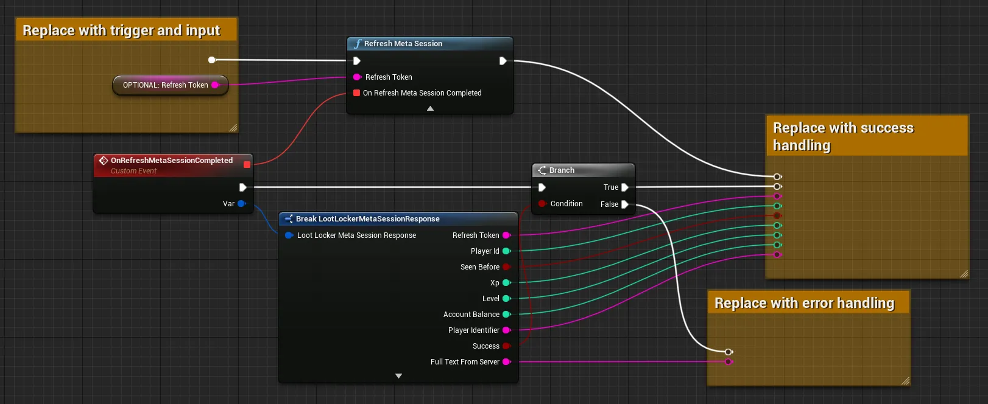The image size is (988, 404).
Task: Click the Branch Condition pin
Action: coord(542,204)
